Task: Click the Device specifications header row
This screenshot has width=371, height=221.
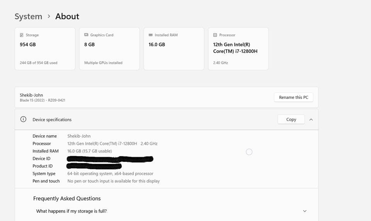Action: coord(155,120)
